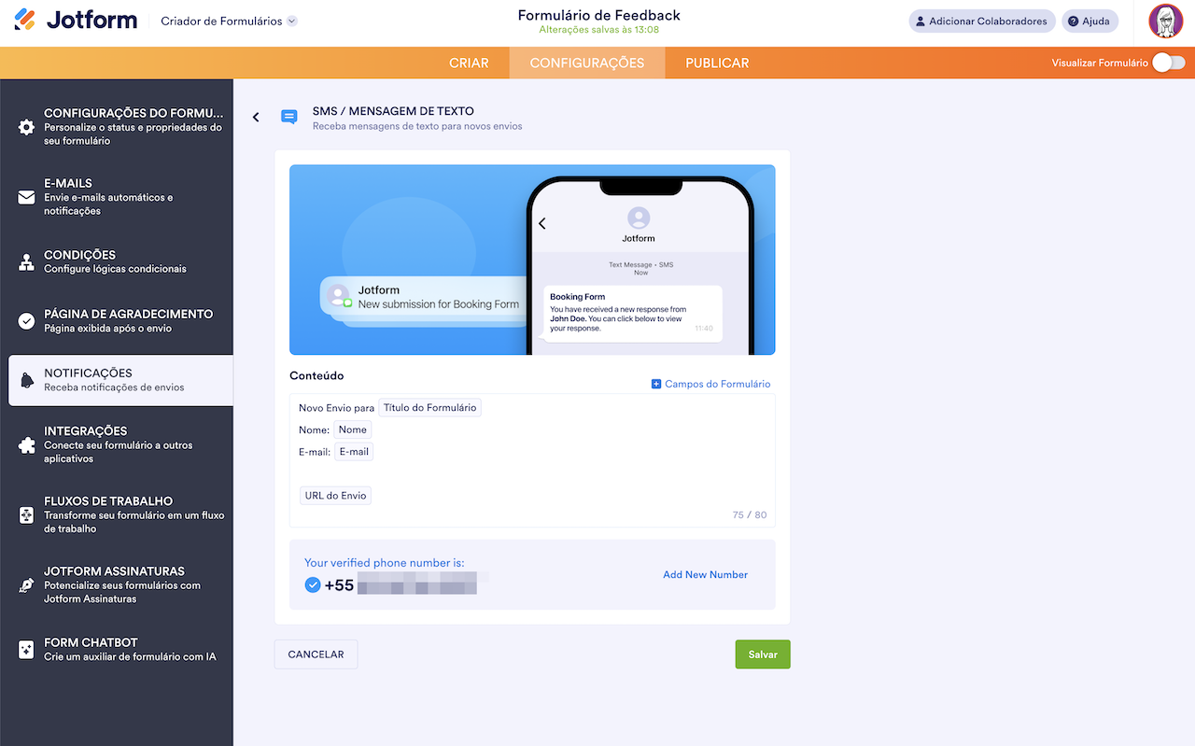1195x746 pixels.
Task: Click the verified phone number checkmark
Action: coord(311,584)
